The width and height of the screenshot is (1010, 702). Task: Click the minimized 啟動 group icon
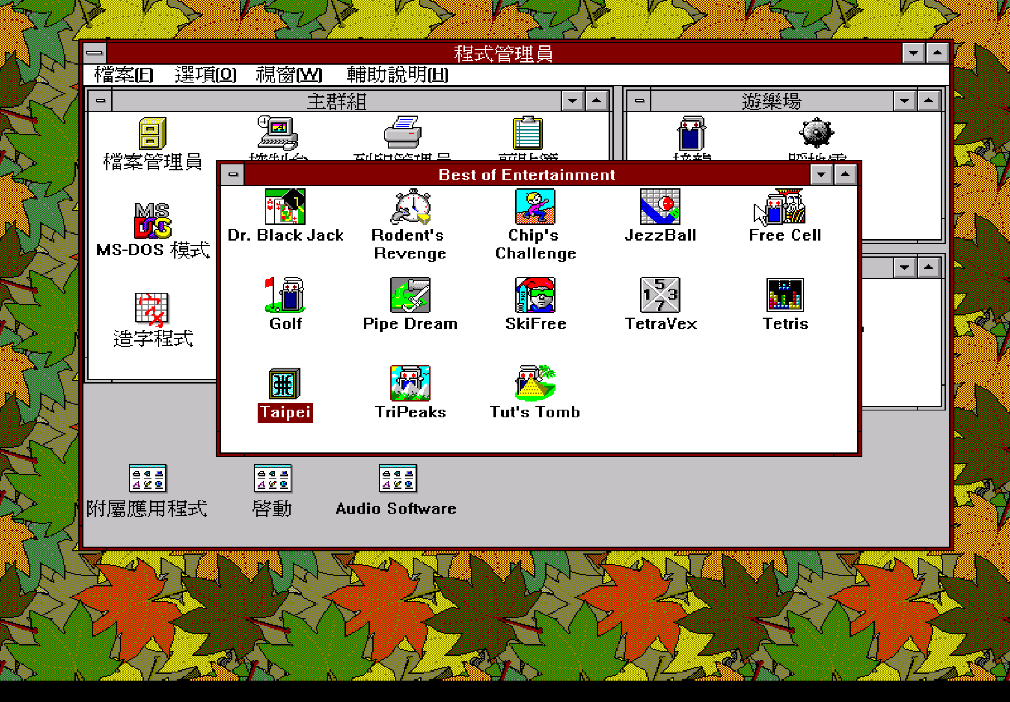point(273,478)
